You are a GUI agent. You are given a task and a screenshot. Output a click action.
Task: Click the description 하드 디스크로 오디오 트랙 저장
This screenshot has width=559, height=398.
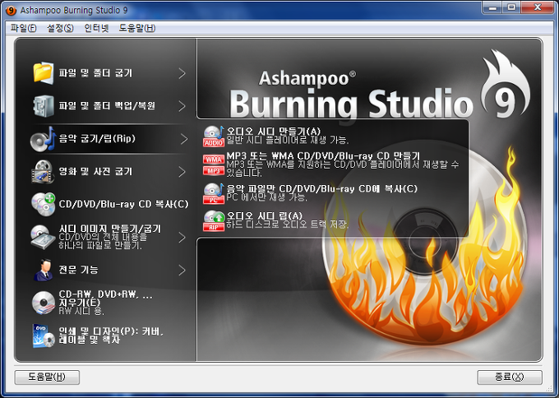click(x=288, y=224)
